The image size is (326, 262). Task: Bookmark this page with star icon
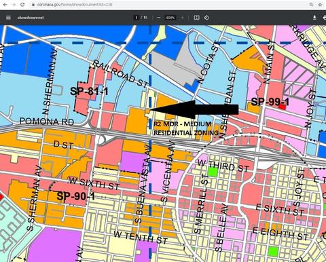[320, 5]
